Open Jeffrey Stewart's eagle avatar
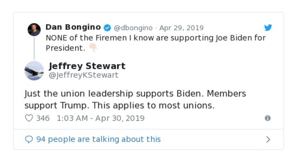Viewport: 297px width, 164px height. [34, 70]
